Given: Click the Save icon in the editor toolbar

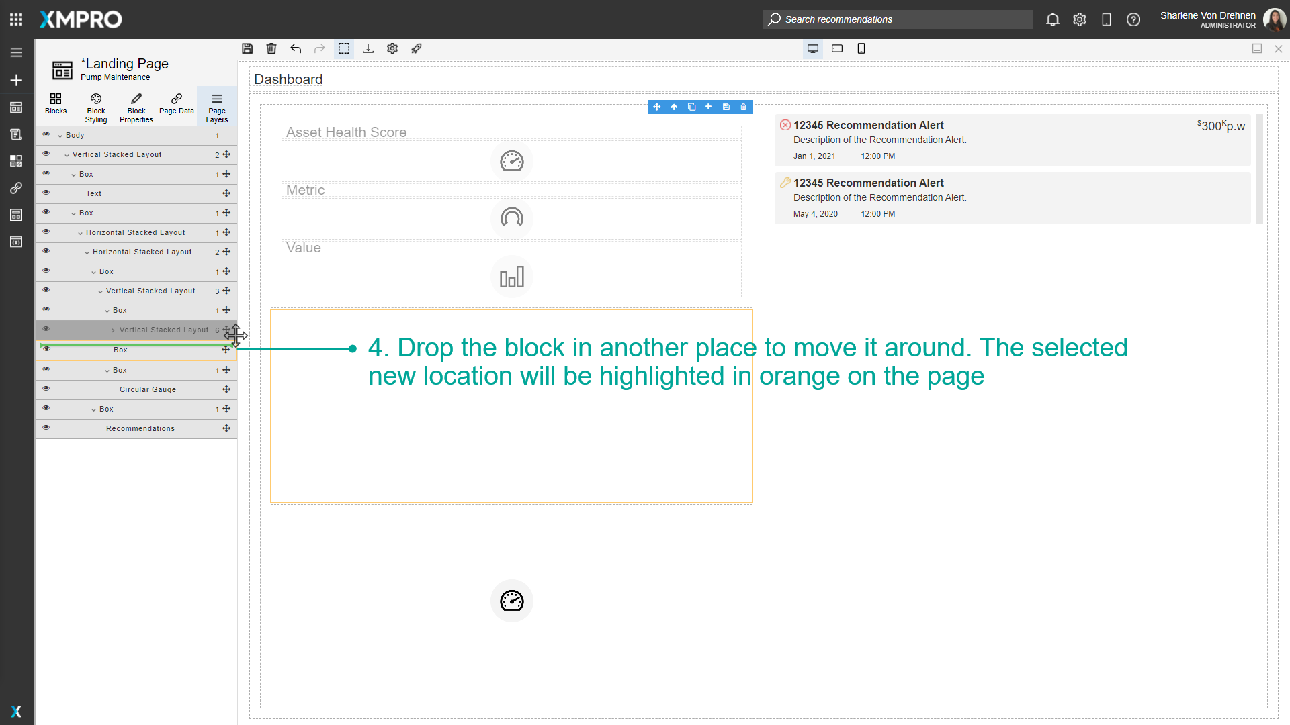Looking at the screenshot, I should tap(247, 48).
